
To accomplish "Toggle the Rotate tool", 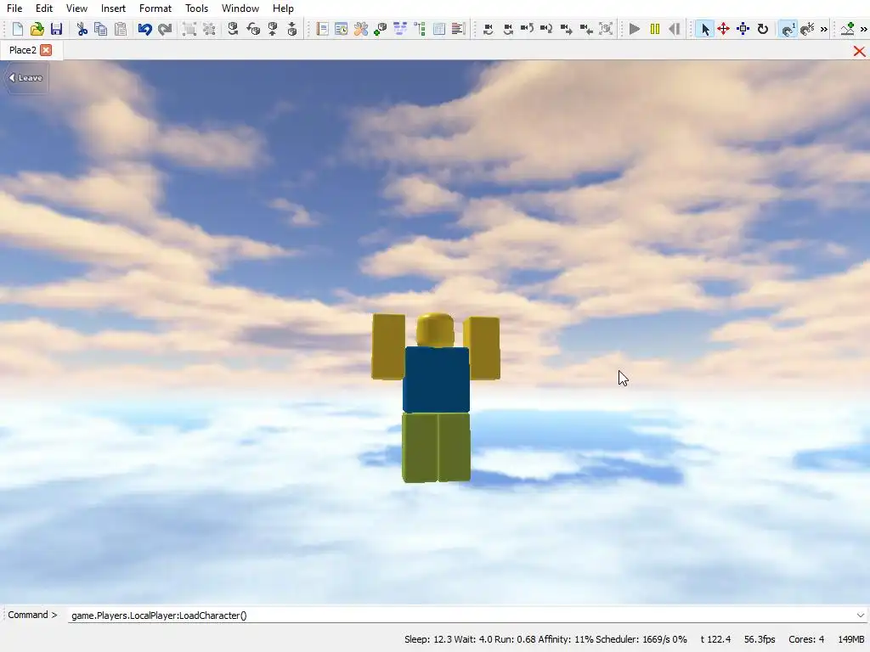I will coord(763,30).
